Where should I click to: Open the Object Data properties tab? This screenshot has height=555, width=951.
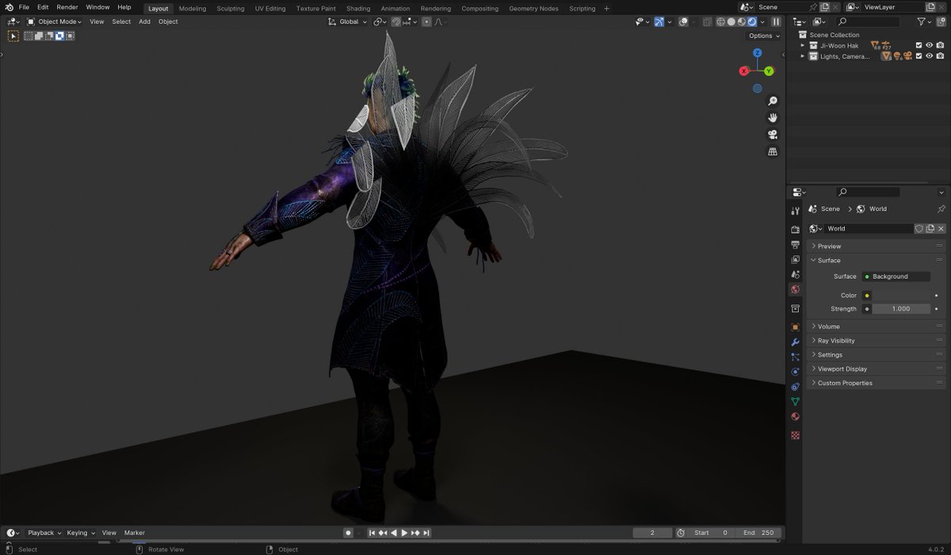tap(795, 402)
